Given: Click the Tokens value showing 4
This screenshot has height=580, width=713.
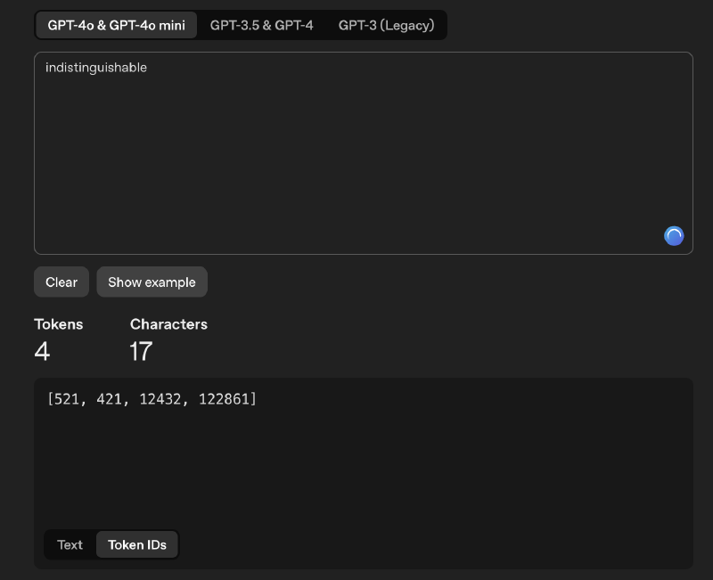Looking at the screenshot, I should [x=41, y=351].
